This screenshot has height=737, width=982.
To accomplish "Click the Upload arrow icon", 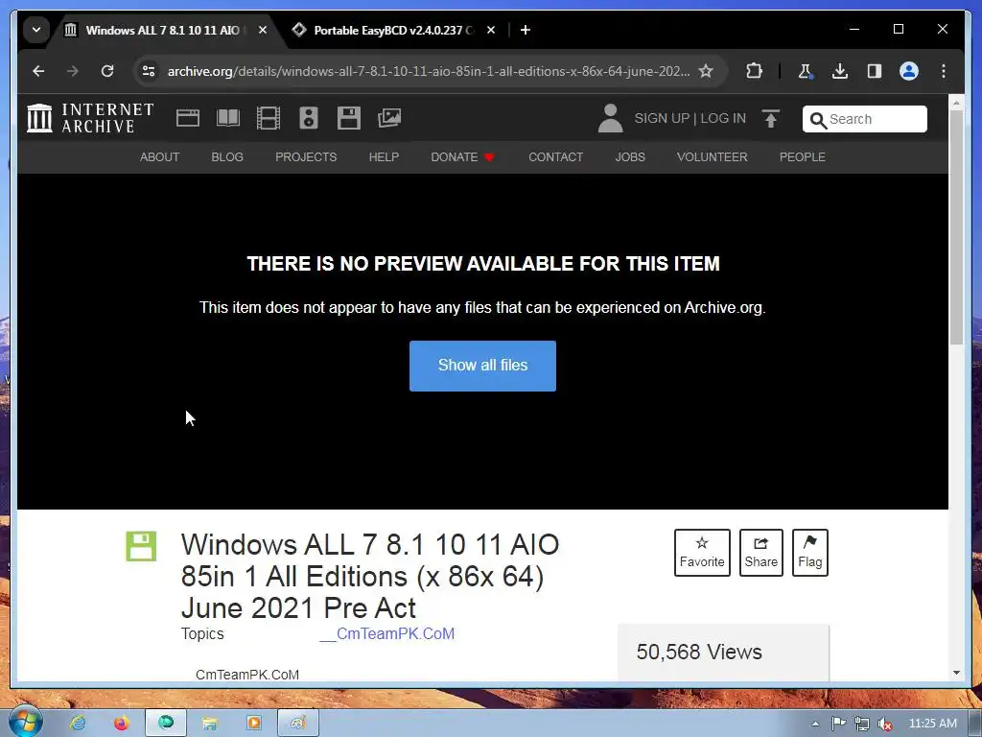I will point(771,118).
